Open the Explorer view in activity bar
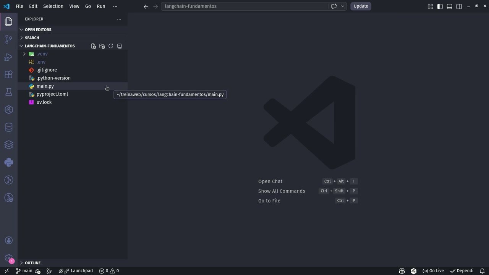Screen dimensions: 489x275 coord(8,21)
